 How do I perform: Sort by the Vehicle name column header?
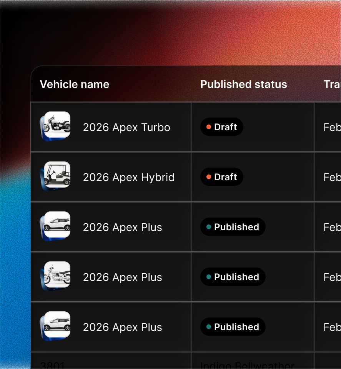pyautogui.click(x=75, y=85)
